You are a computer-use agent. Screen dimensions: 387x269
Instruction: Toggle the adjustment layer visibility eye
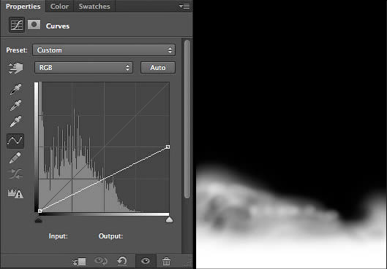pyautogui.click(x=146, y=261)
